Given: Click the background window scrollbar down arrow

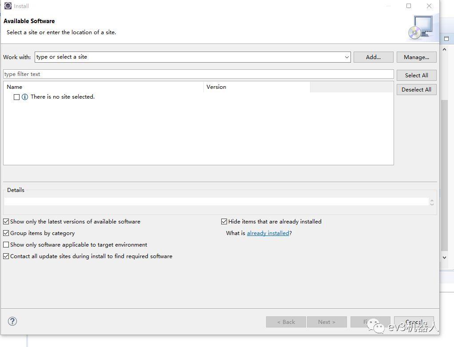Looking at the screenshot, I should pyautogui.click(x=444, y=257).
